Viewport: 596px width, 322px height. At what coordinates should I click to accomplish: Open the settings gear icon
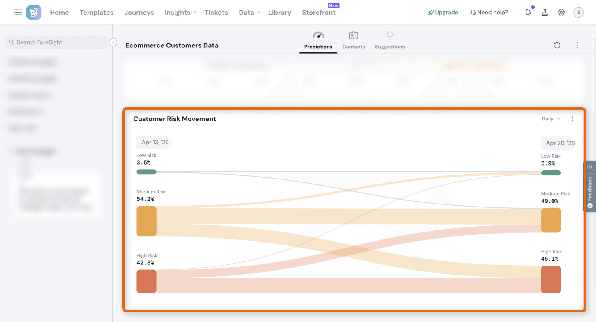pos(561,12)
